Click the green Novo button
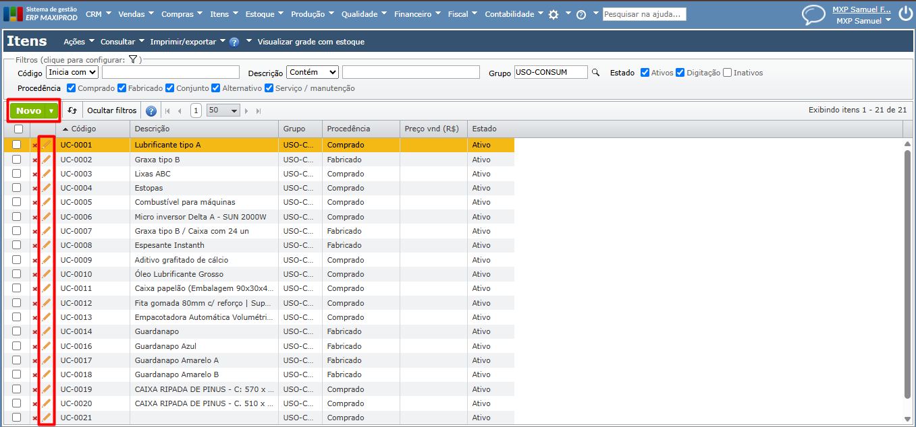 [x=28, y=111]
